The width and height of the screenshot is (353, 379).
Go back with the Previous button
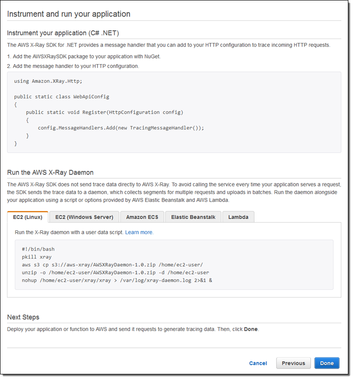point(293,363)
